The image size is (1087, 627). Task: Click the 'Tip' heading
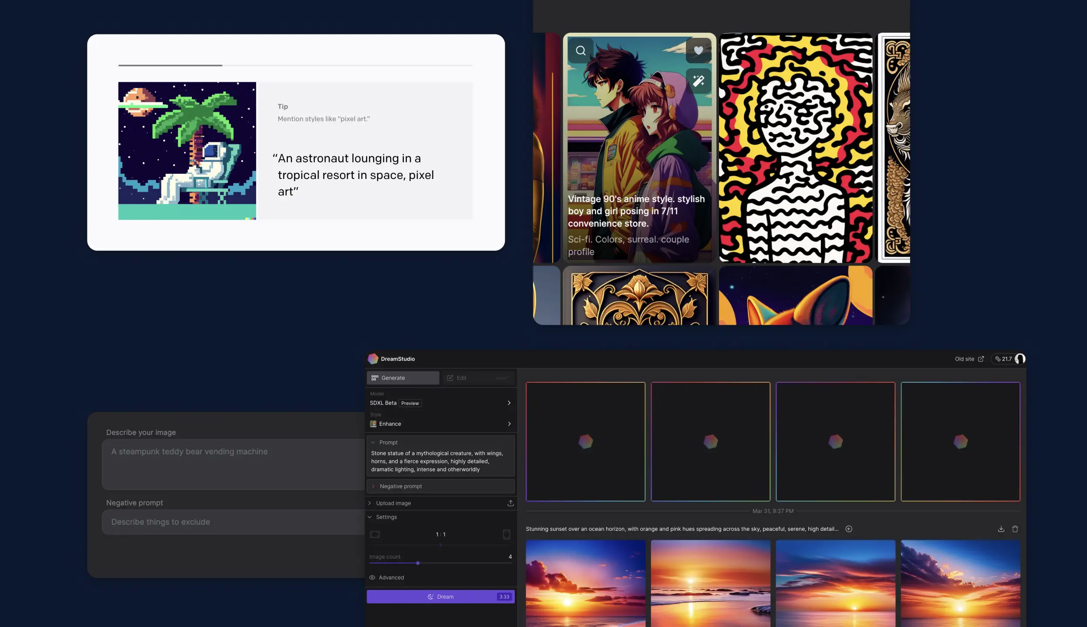pyautogui.click(x=283, y=106)
